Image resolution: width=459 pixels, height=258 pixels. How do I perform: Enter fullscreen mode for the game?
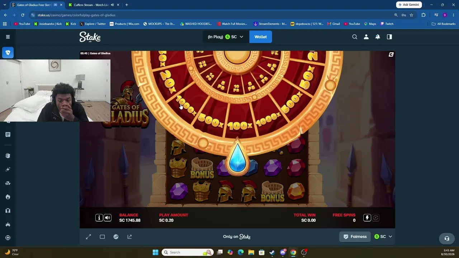[x=89, y=236]
